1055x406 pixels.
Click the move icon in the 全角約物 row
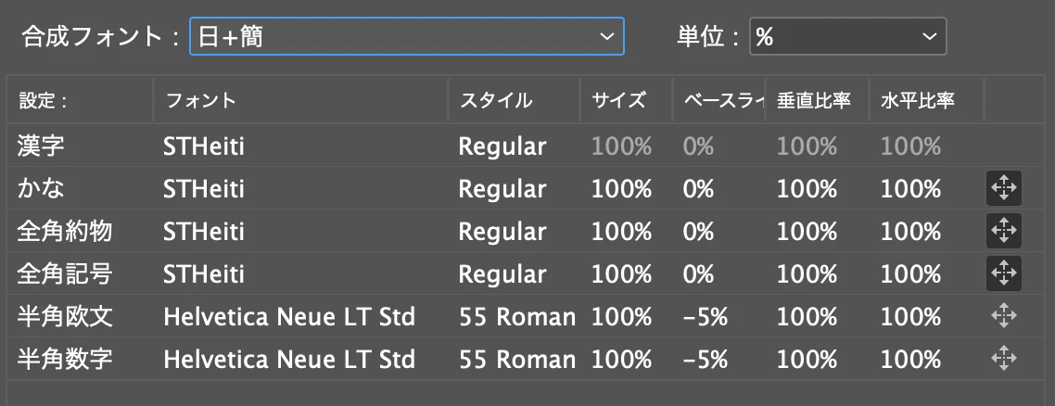(1003, 231)
